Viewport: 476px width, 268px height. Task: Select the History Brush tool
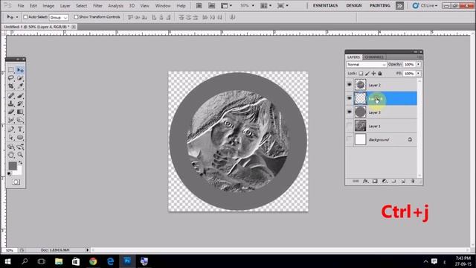coord(20,103)
